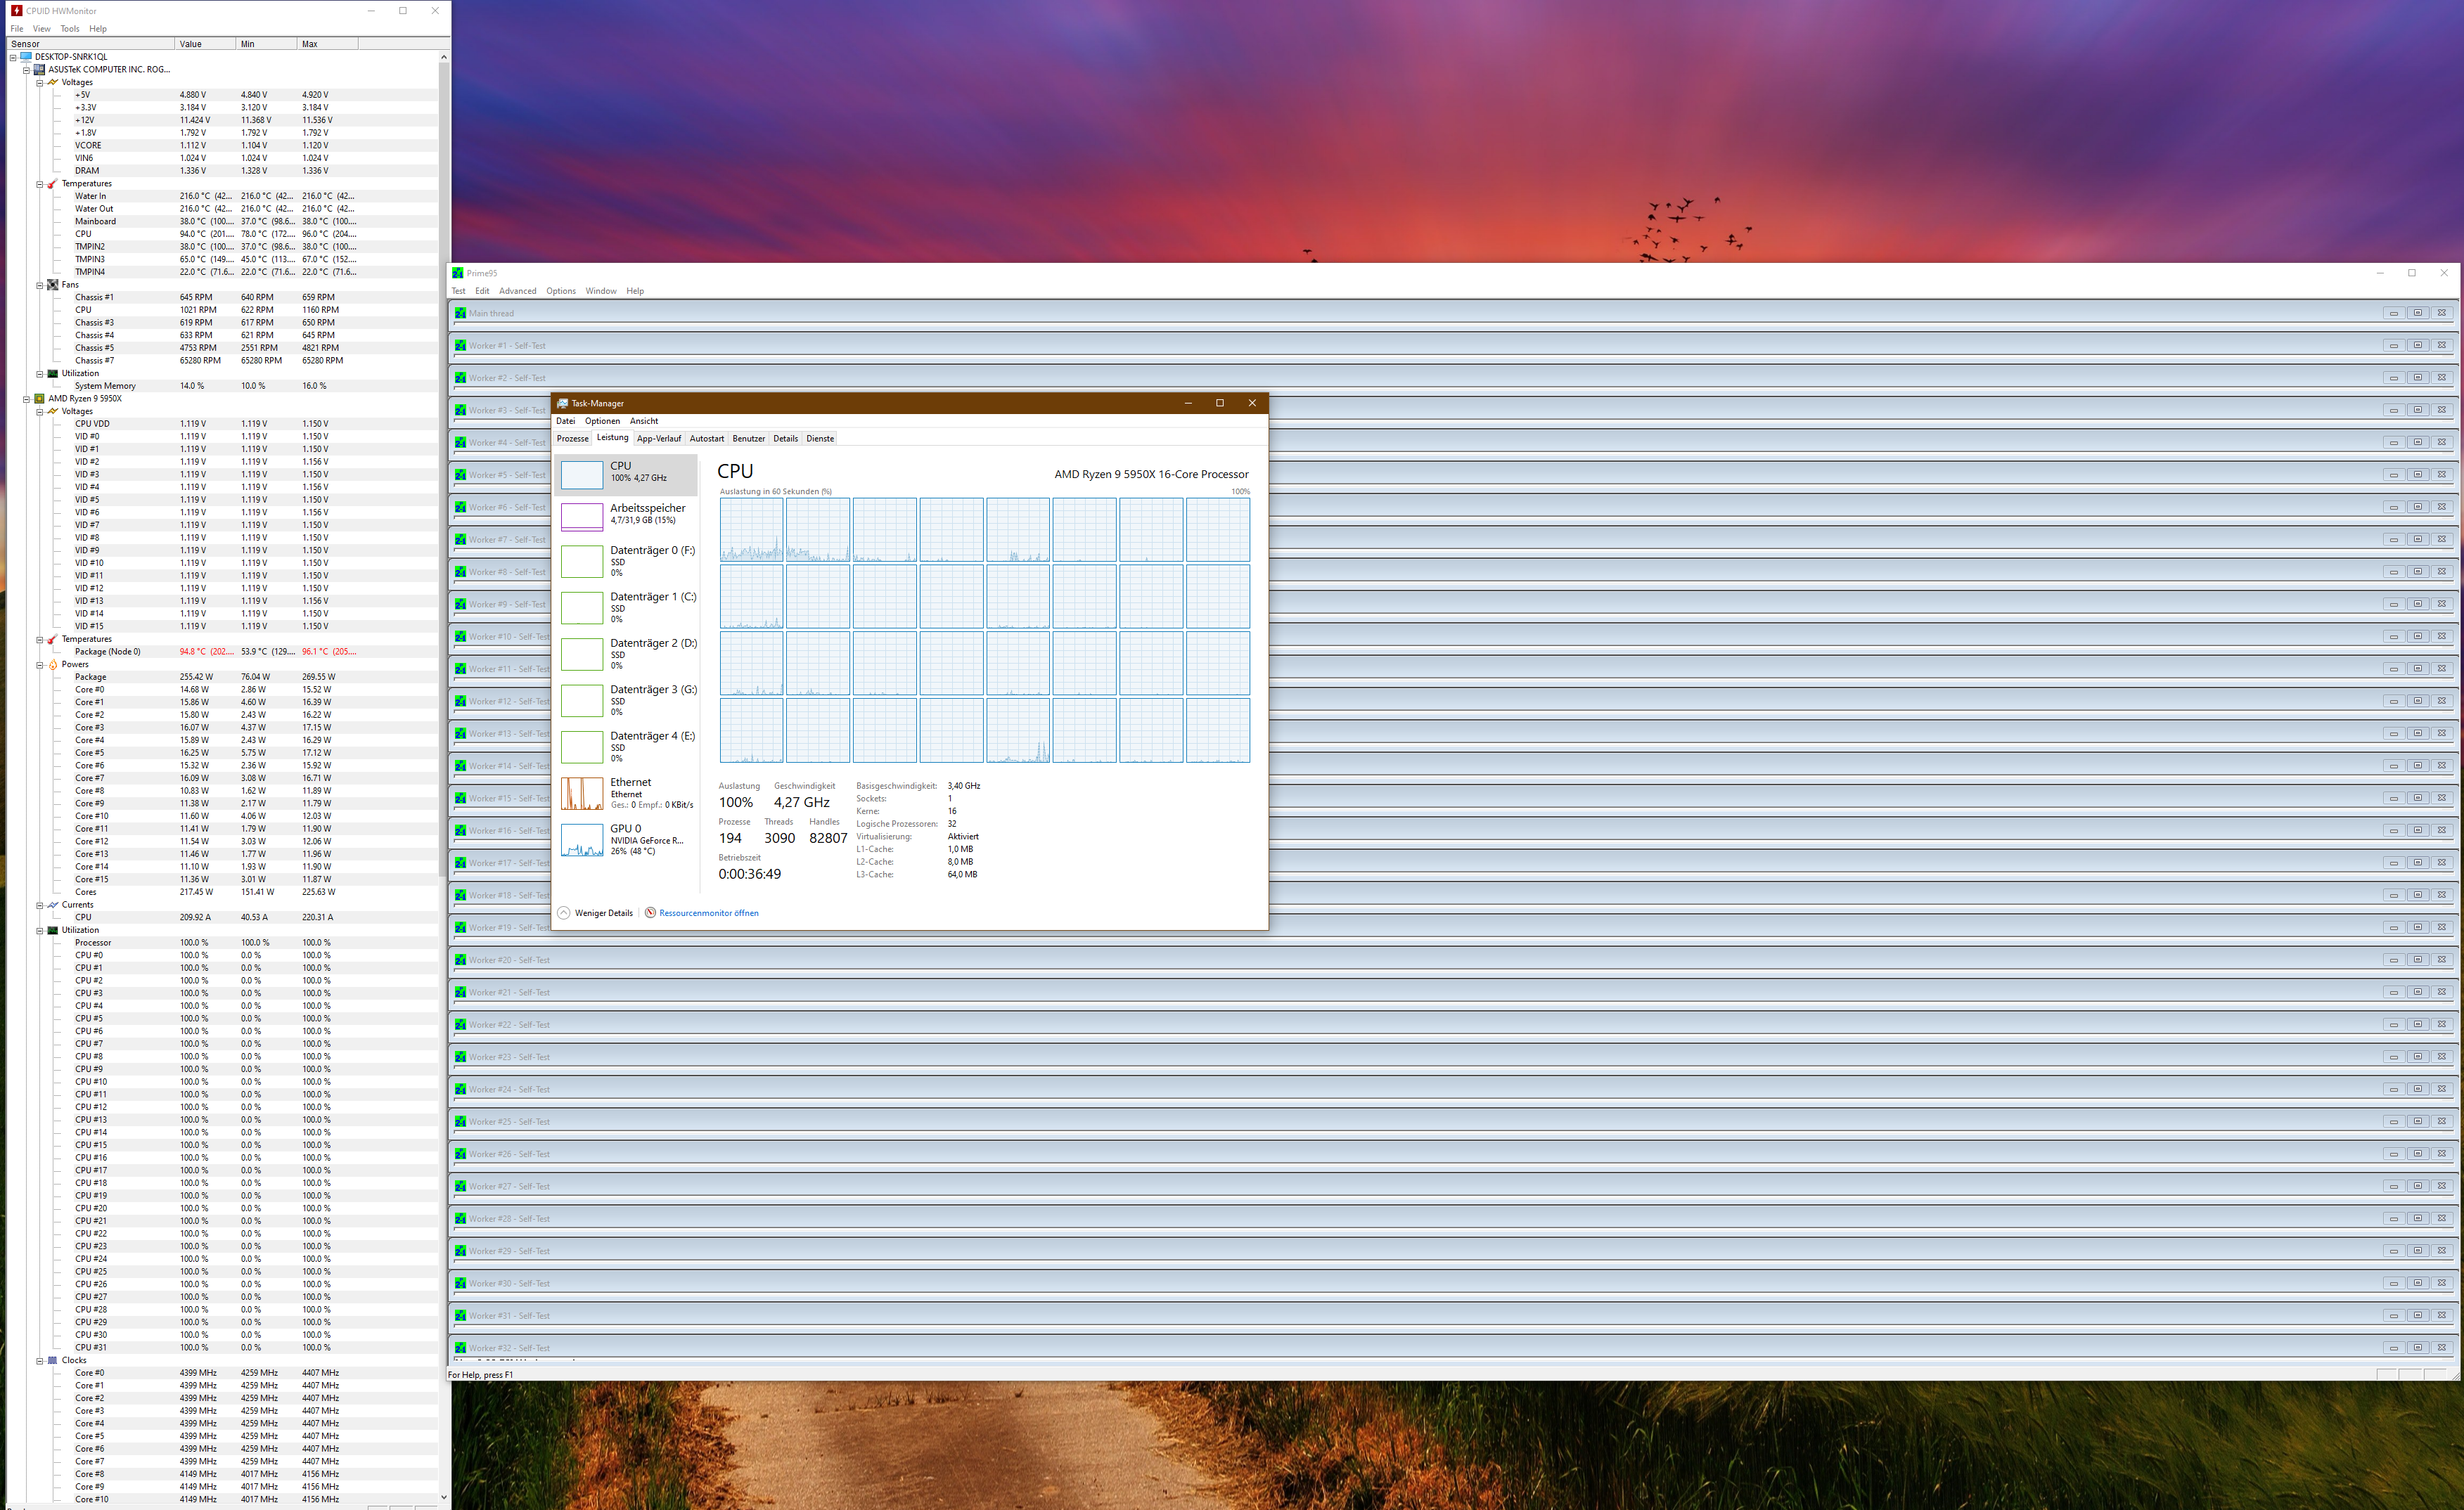The height and width of the screenshot is (1510, 2464).
Task: Switch to the Prozesse tab
Action: 572,439
